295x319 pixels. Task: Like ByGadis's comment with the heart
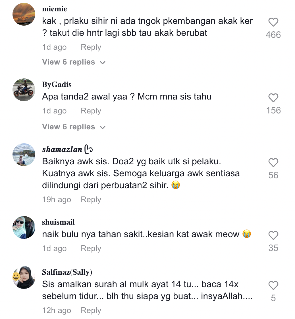[x=273, y=98]
